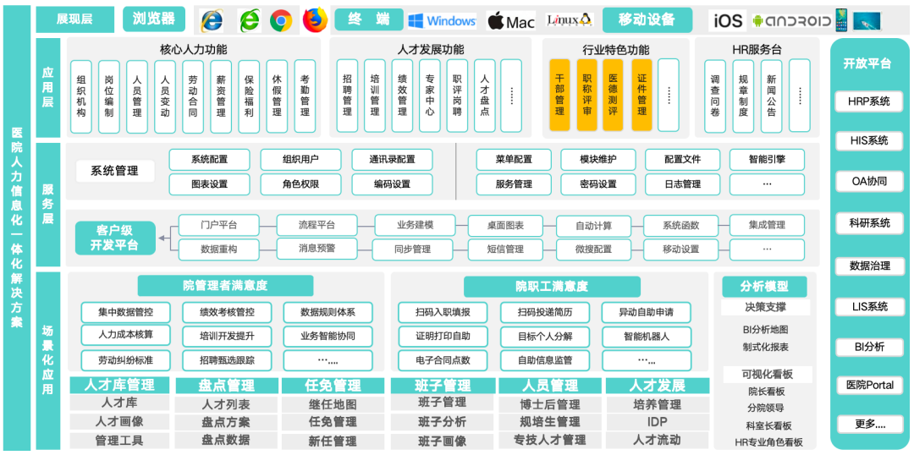
Task: Open the 新闻公告 item
Action: (x=771, y=96)
